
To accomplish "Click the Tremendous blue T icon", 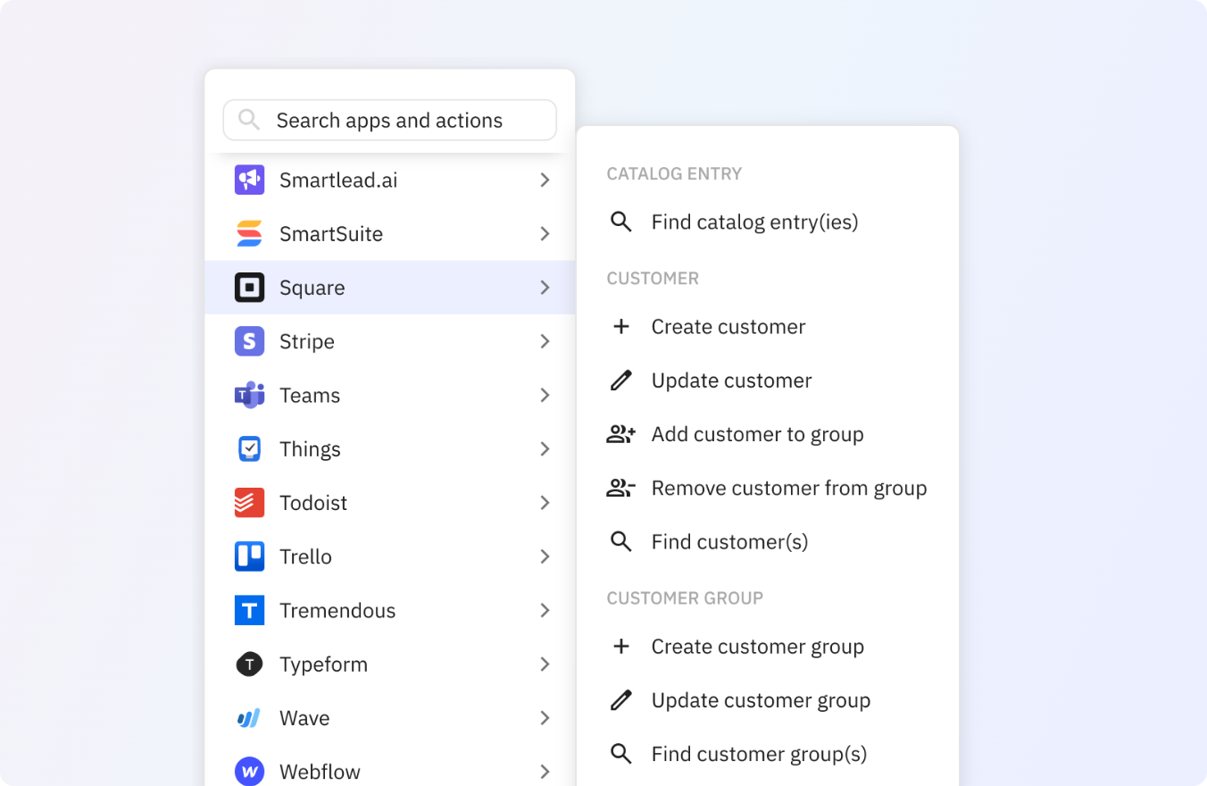I will click(249, 610).
